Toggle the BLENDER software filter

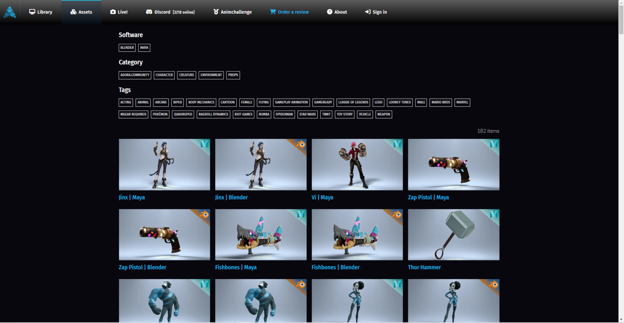click(x=127, y=48)
